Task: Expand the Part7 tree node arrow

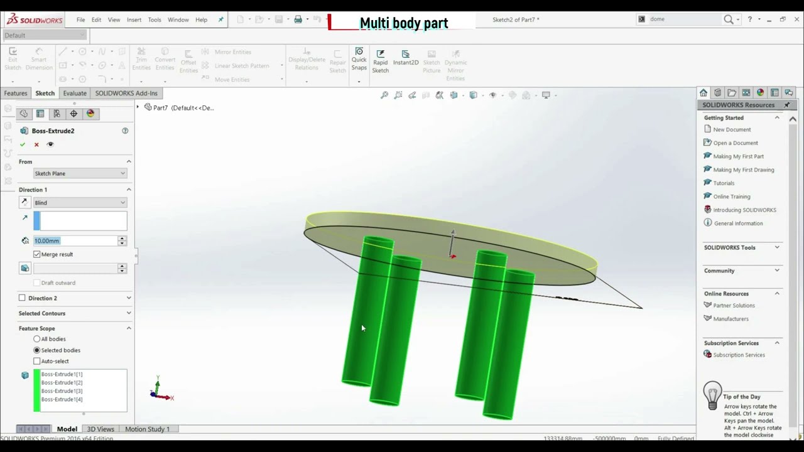Action: (138, 107)
